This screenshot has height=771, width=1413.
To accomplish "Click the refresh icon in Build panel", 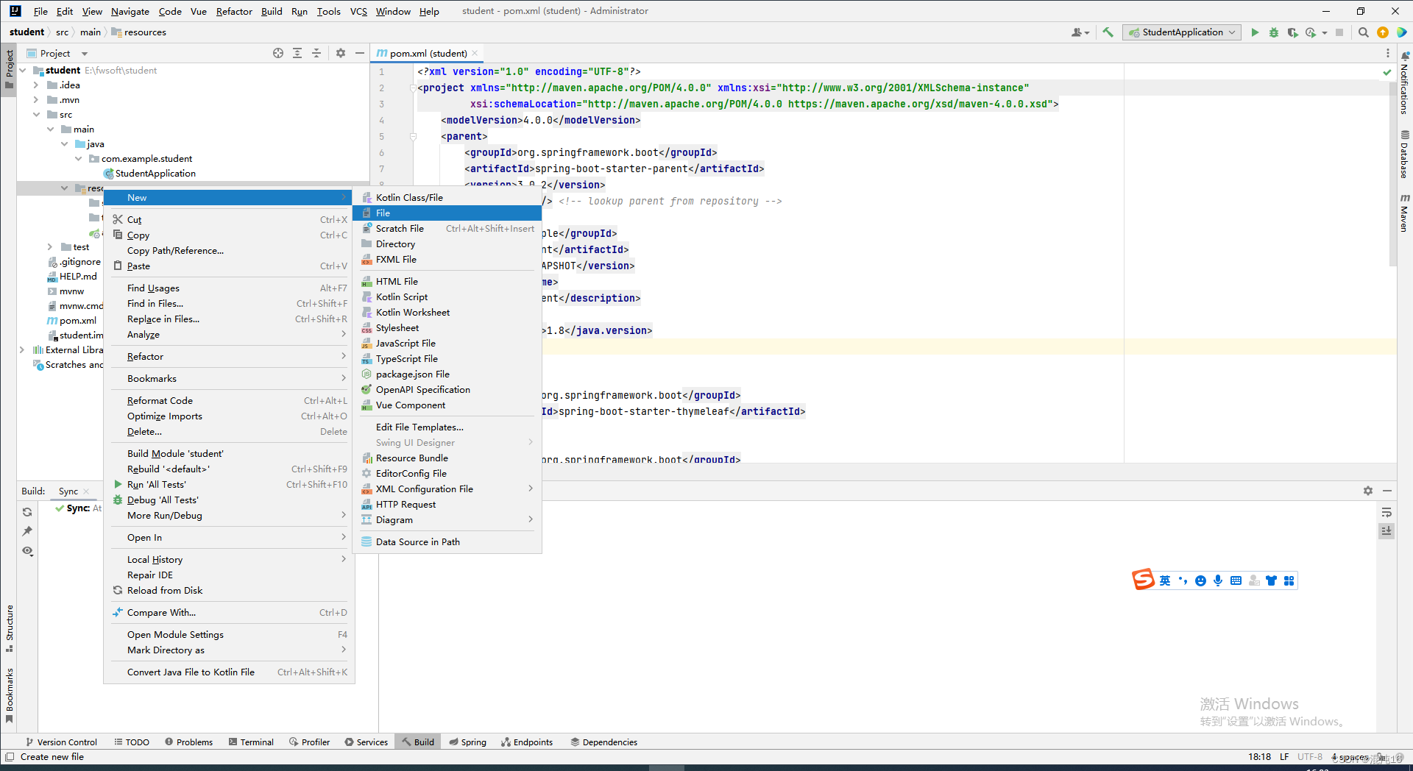I will tap(27, 512).
